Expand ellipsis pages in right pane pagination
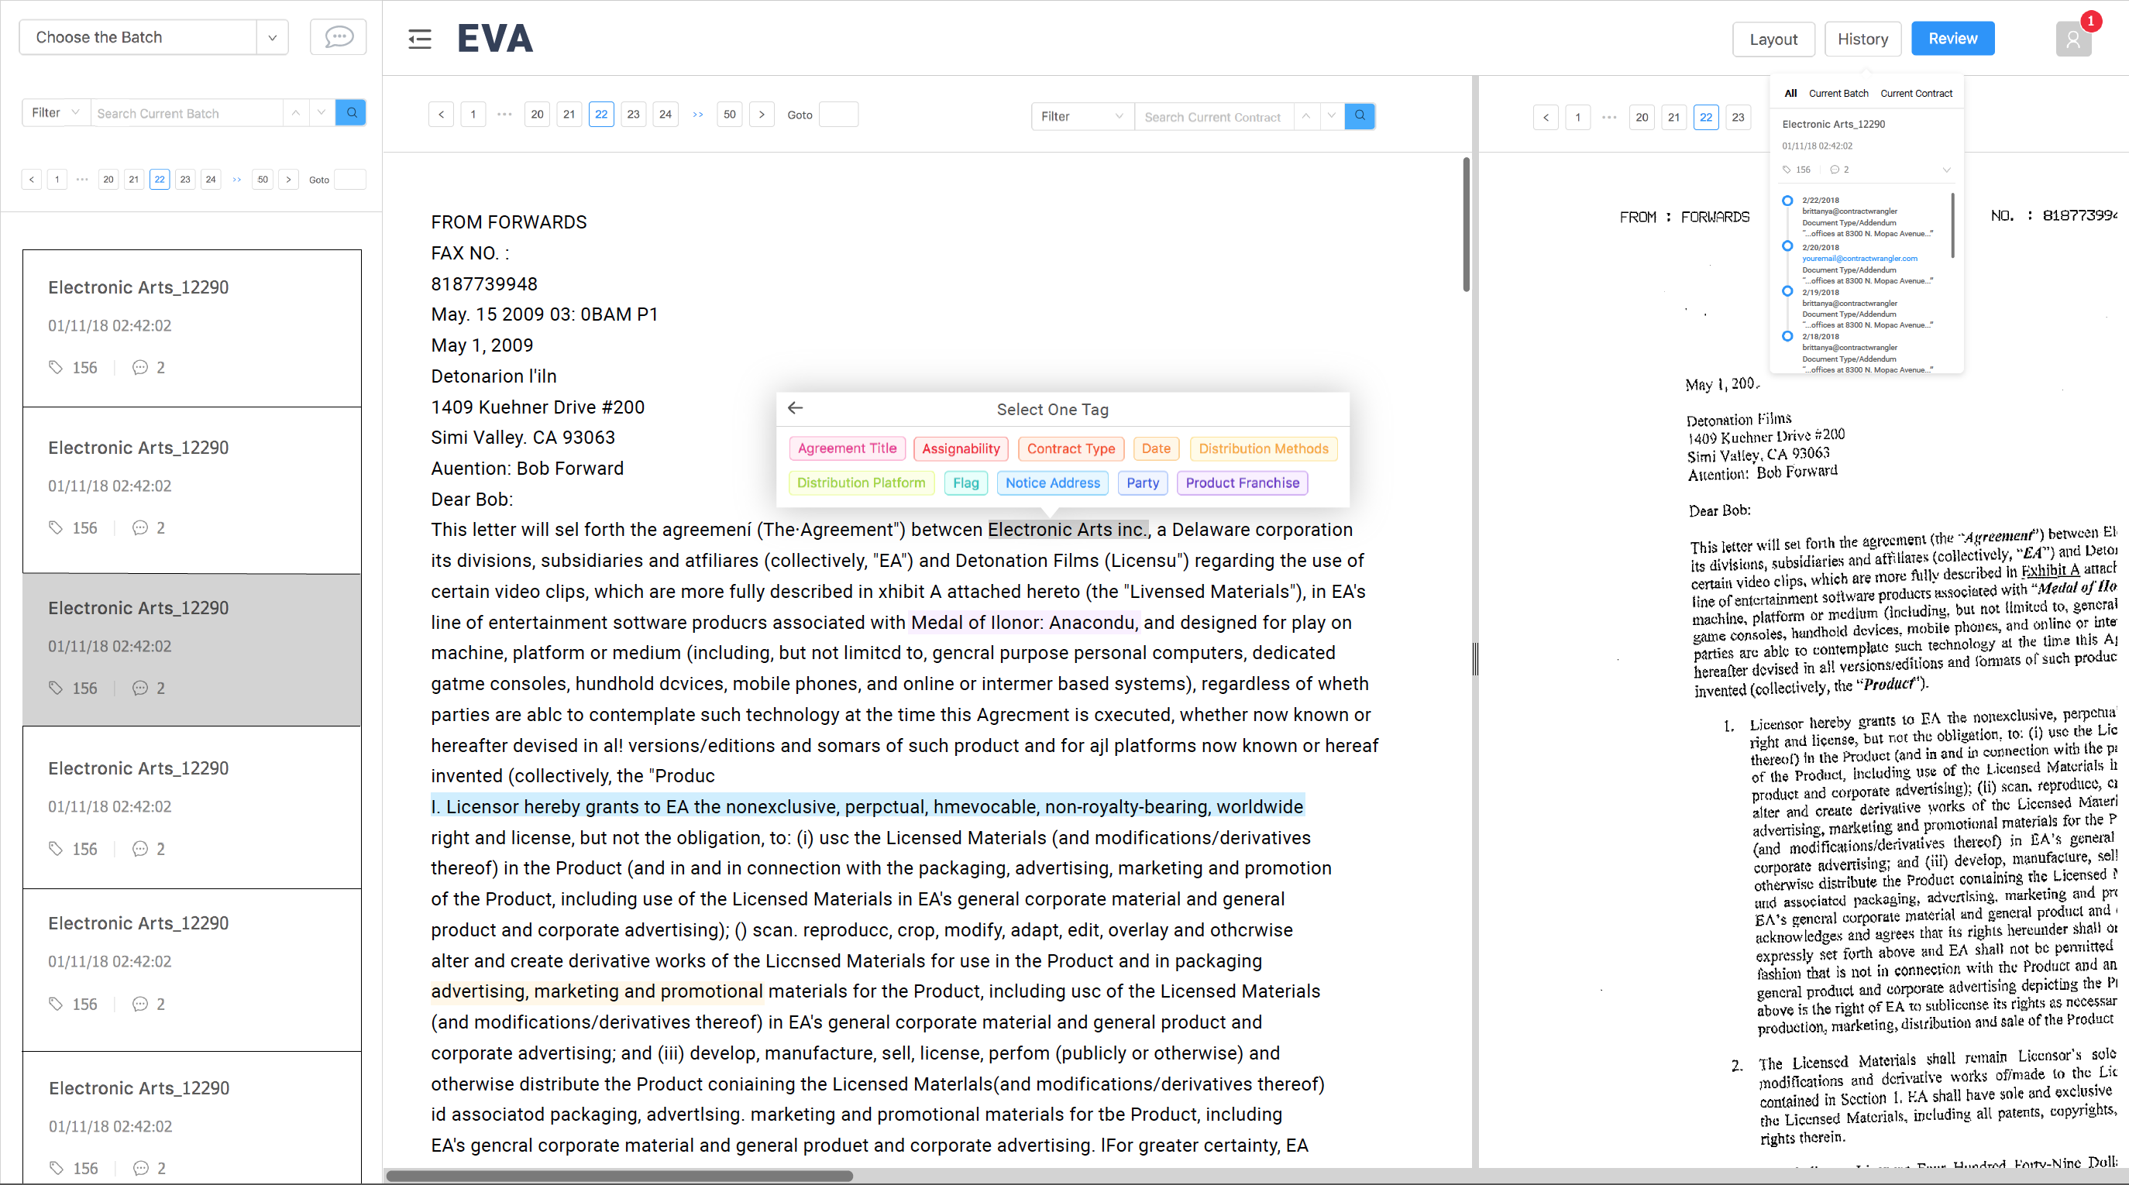 pos(1609,118)
